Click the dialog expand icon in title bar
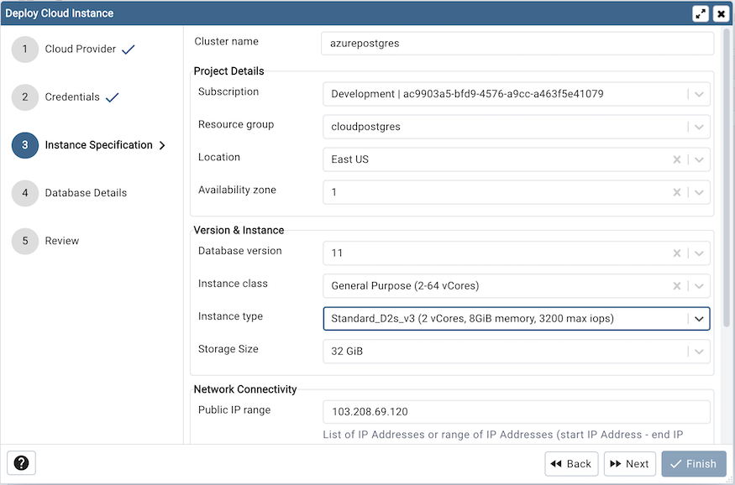Image resolution: width=735 pixels, height=485 pixels. point(701,13)
